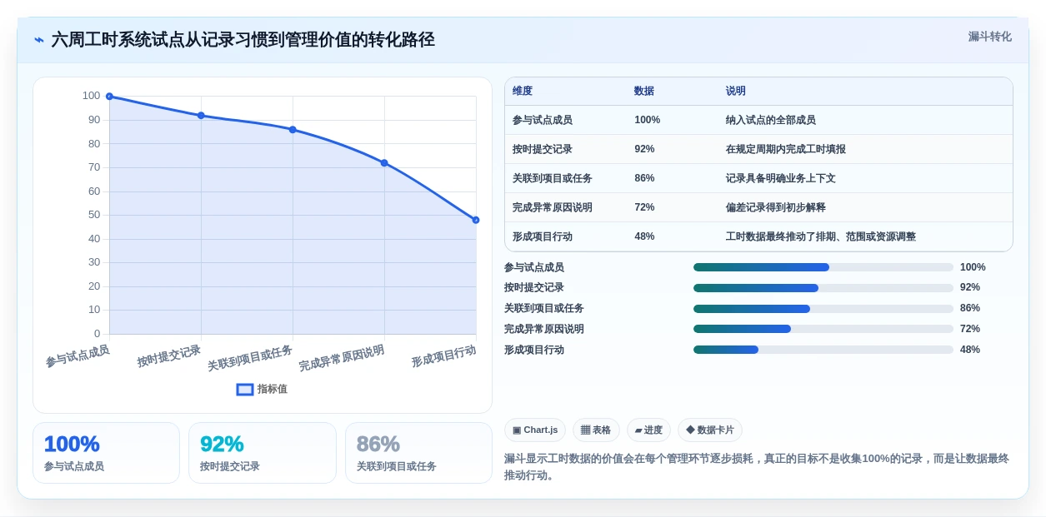Image resolution: width=1046 pixels, height=517 pixels.
Task: Click table value 48% in 数据 column
Action: pos(644,236)
